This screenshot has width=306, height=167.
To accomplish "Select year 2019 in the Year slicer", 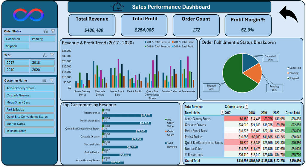I will pos(17,70).
